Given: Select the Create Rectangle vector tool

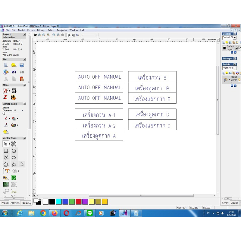Looking at the screenshot, I should click(6, 151).
